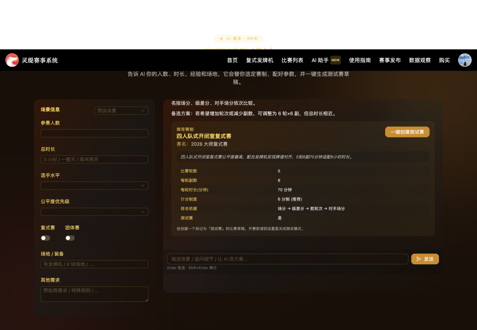Focus the chat message input box

(x=288, y=259)
